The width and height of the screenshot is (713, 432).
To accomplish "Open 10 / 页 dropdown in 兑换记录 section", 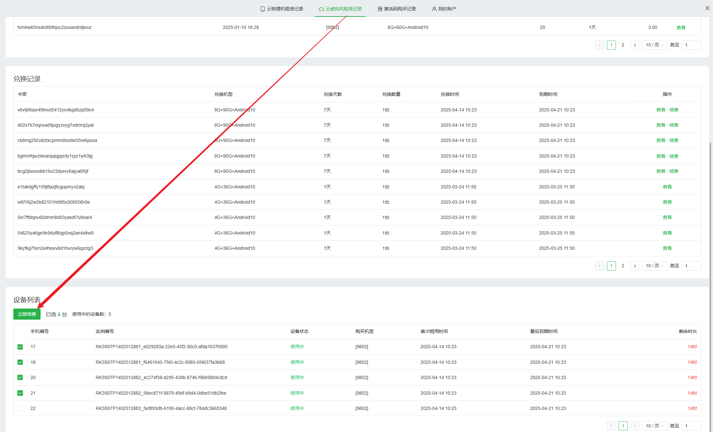I will pyautogui.click(x=654, y=266).
